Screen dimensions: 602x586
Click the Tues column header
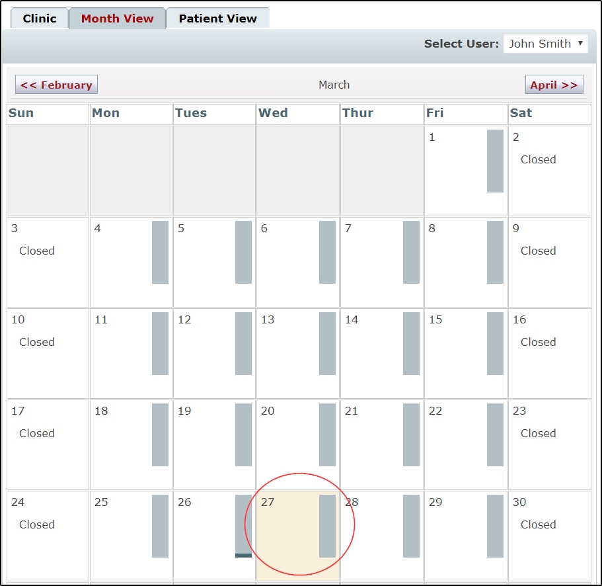click(x=191, y=113)
